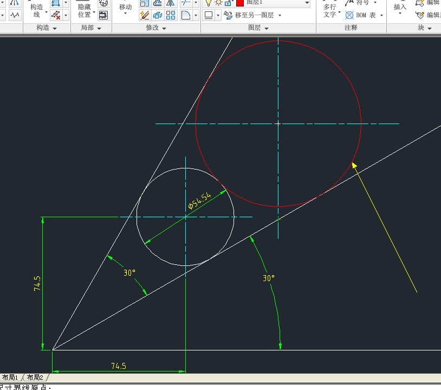Click the swap arrows icon in 局部 panel
Image resolution: width=441 pixels, height=390 pixels.
click(x=103, y=15)
